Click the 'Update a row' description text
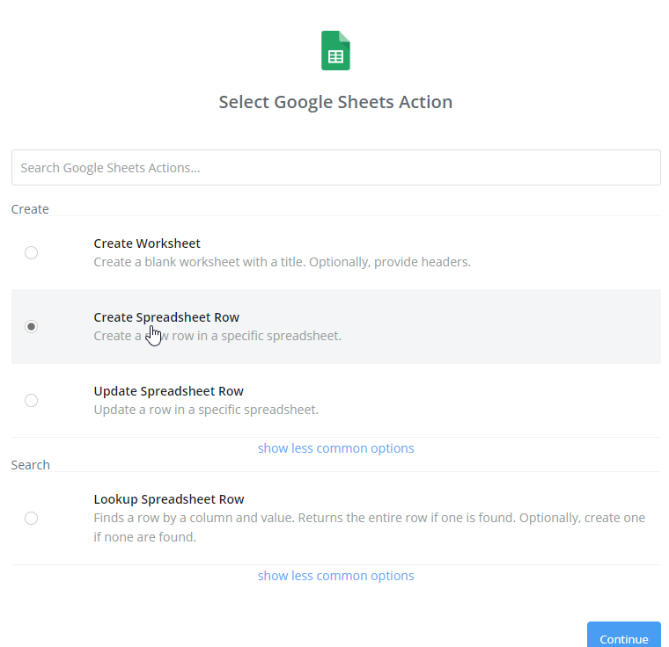Viewport: 669px width, 647px height. point(206,410)
